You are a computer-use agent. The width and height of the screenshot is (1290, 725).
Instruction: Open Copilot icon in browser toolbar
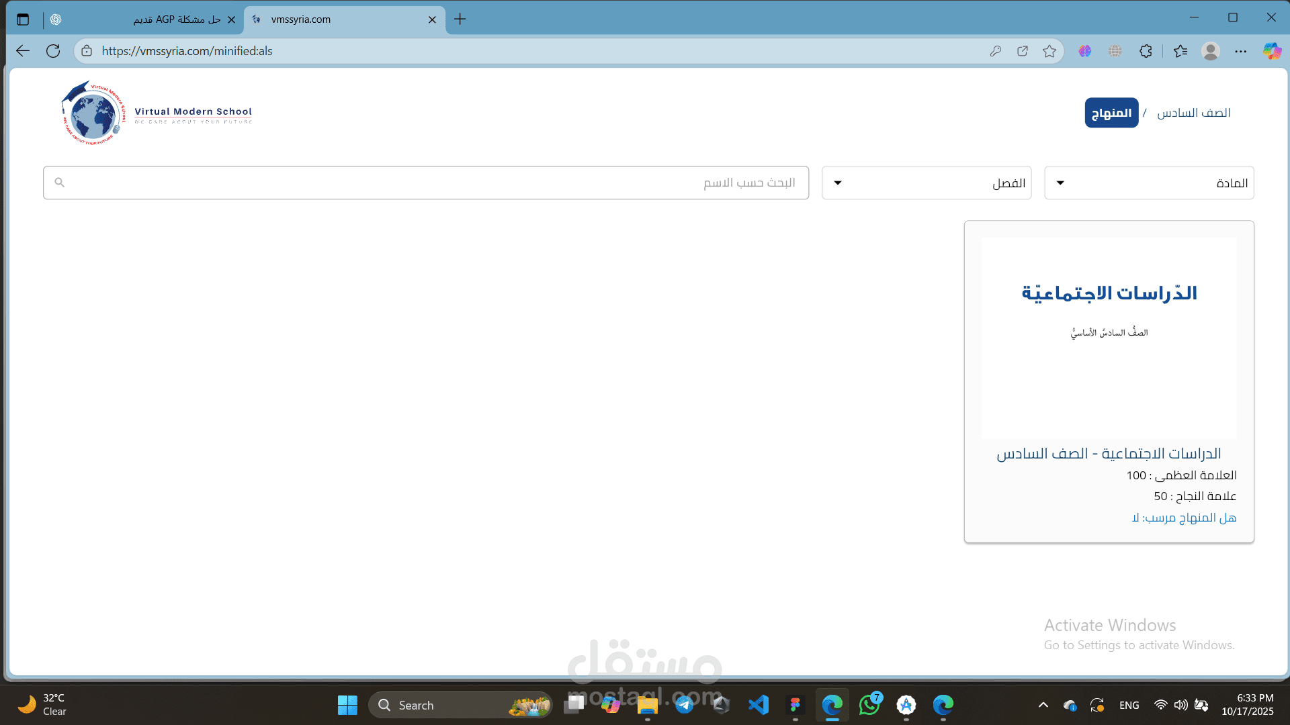(1271, 51)
